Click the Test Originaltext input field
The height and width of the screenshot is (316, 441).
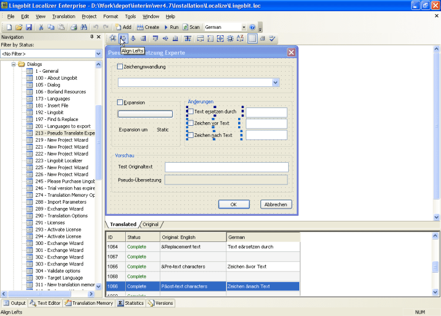pos(226,167)
